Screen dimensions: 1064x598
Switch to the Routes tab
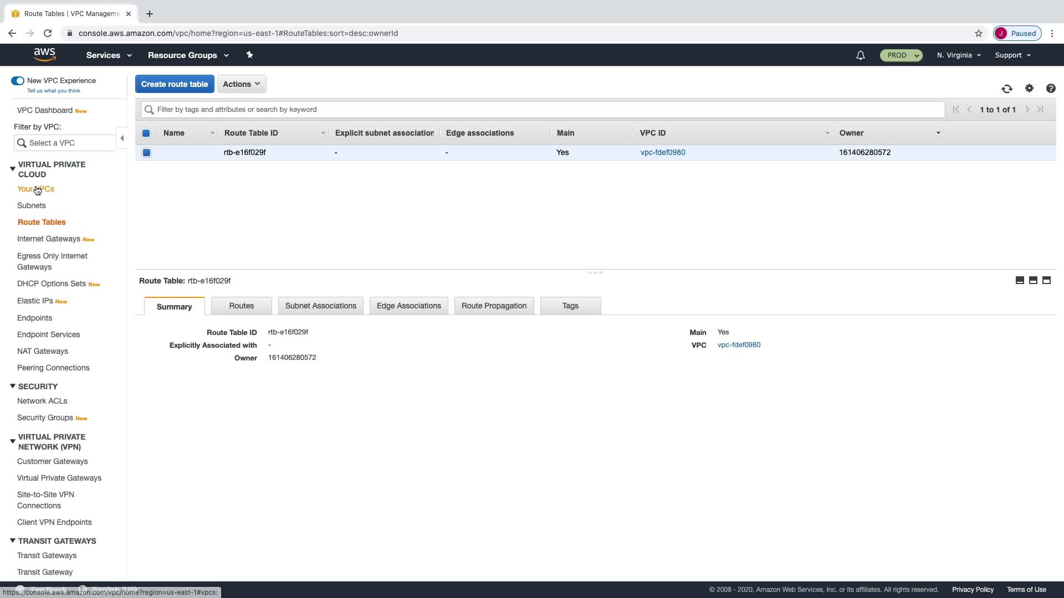pyautogui.click(x=242, y=306)
